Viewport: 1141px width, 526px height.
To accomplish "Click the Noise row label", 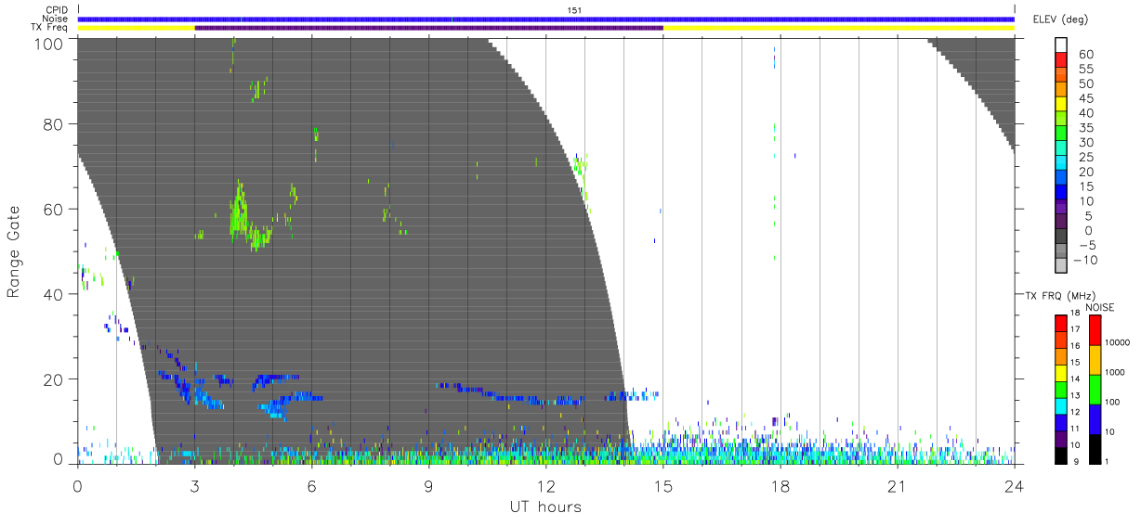I will coord(56,19).
